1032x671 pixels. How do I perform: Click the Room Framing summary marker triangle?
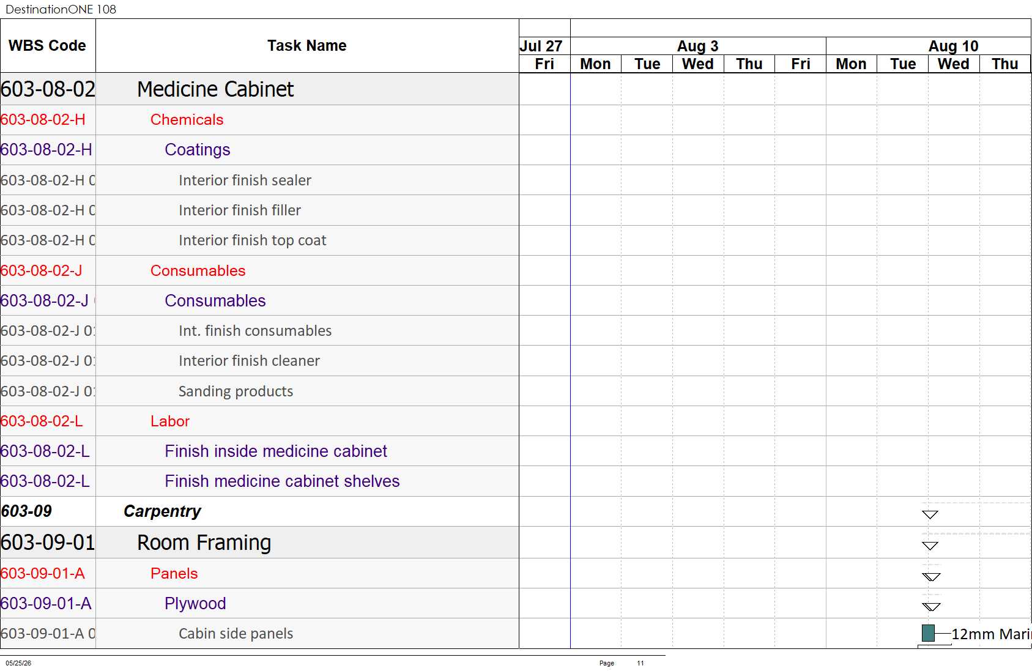point(930,546)
